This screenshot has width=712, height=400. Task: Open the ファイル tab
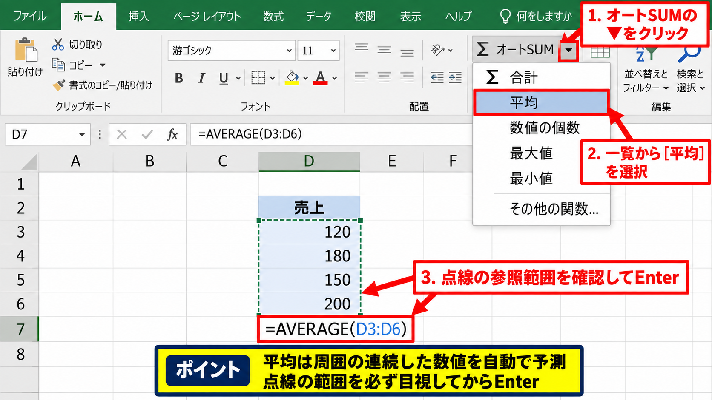tap(30, 17)
